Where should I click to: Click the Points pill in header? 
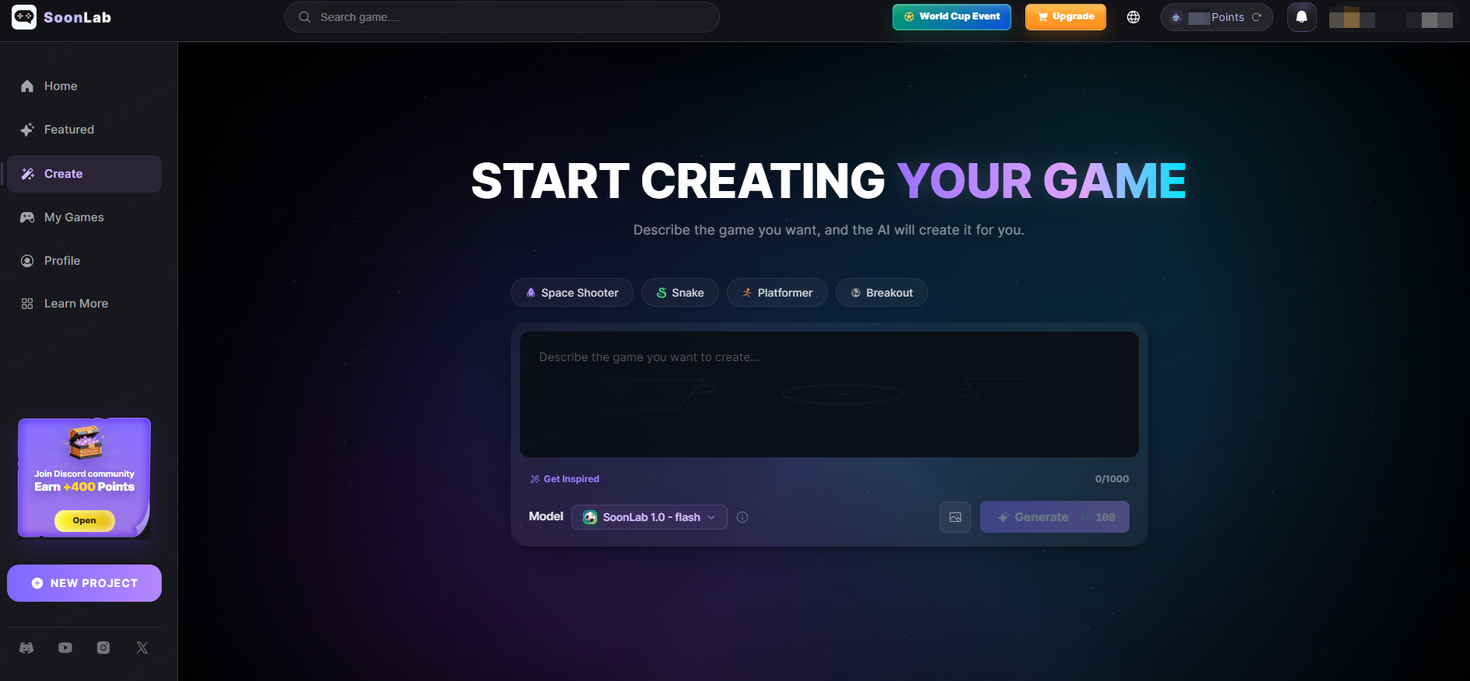pyautogui.click(x=1217, y=17)
